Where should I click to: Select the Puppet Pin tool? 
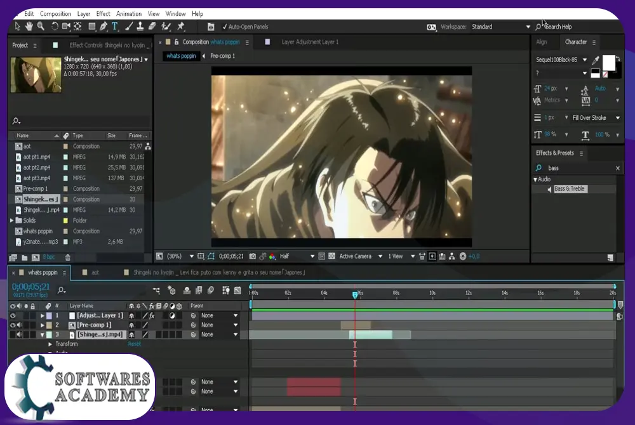(181, 27)
